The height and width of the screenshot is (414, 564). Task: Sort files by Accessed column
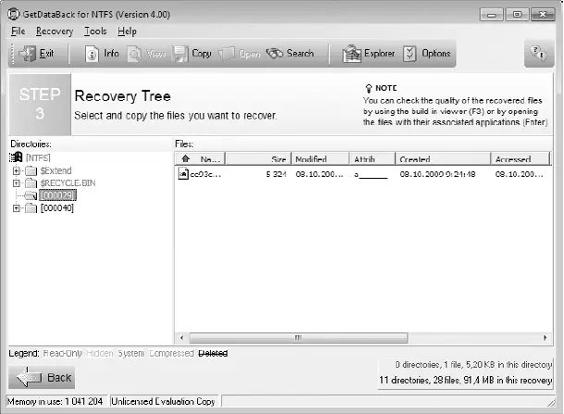521,159
